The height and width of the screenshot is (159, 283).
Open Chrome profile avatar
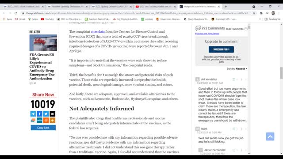coord(273,13)
